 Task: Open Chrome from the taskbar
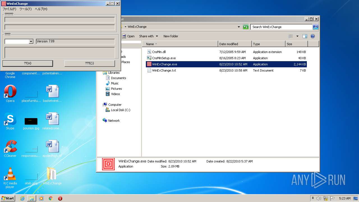[50, 198]
